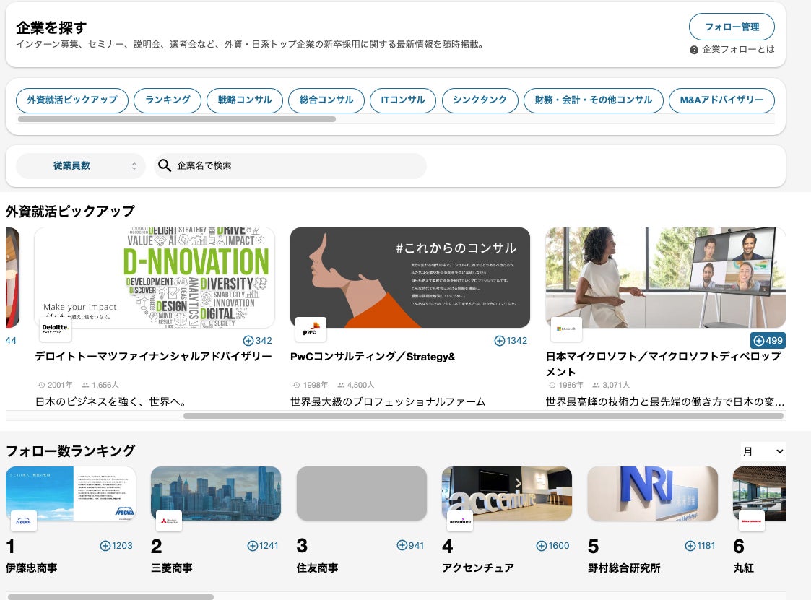Open the 丸紅 ranking card image
The image size is (811, 600).
pos(759,493)
